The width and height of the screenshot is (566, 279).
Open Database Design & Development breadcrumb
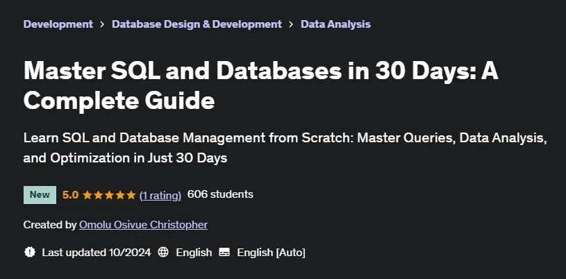197,24
